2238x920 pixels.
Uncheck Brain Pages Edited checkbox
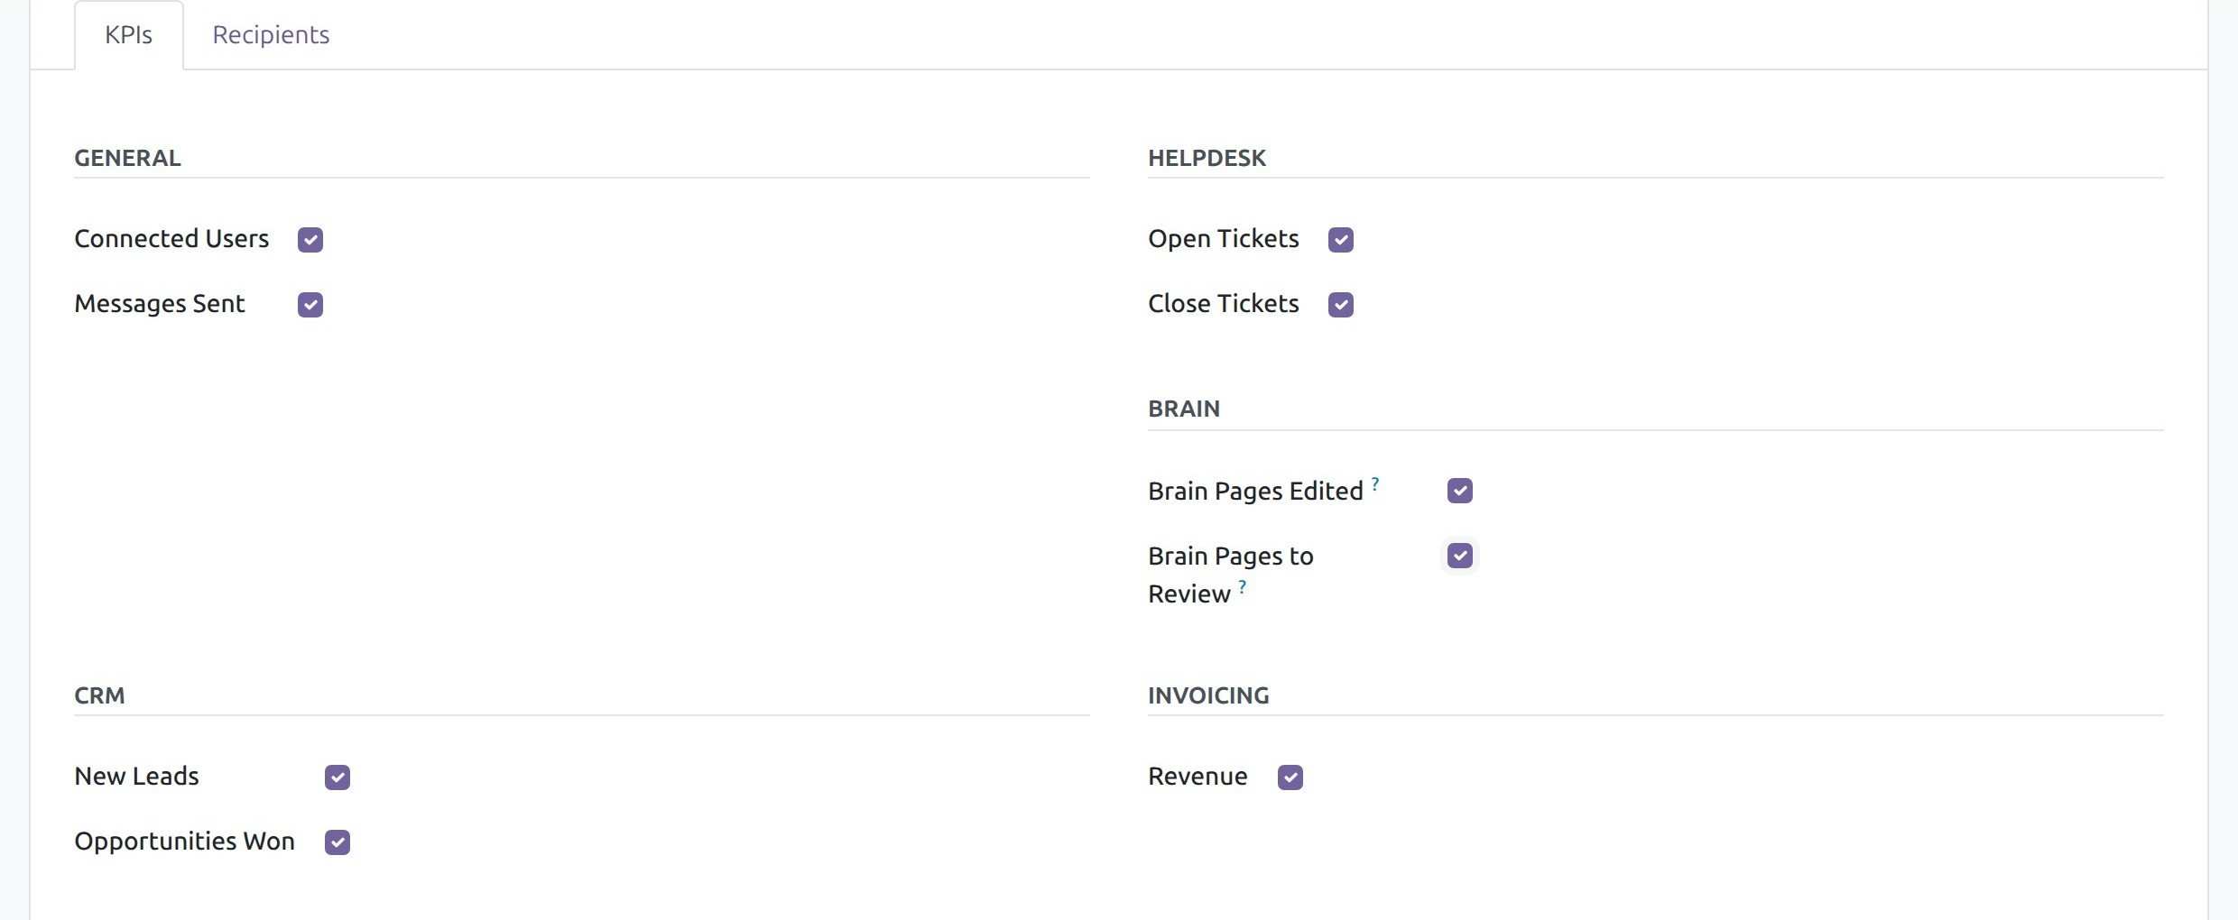1460,491
